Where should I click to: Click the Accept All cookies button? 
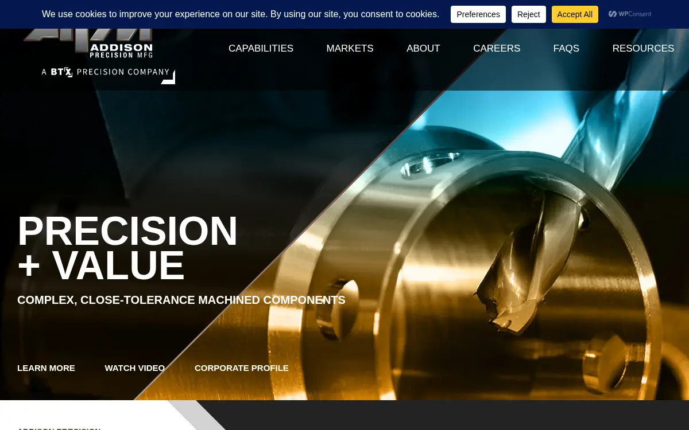click(x=575, y=14)
